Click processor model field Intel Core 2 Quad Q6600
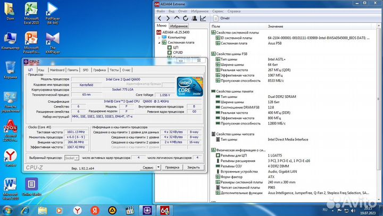Image resolution: width=383 pixels, height=216 pixels. (123, 79)
